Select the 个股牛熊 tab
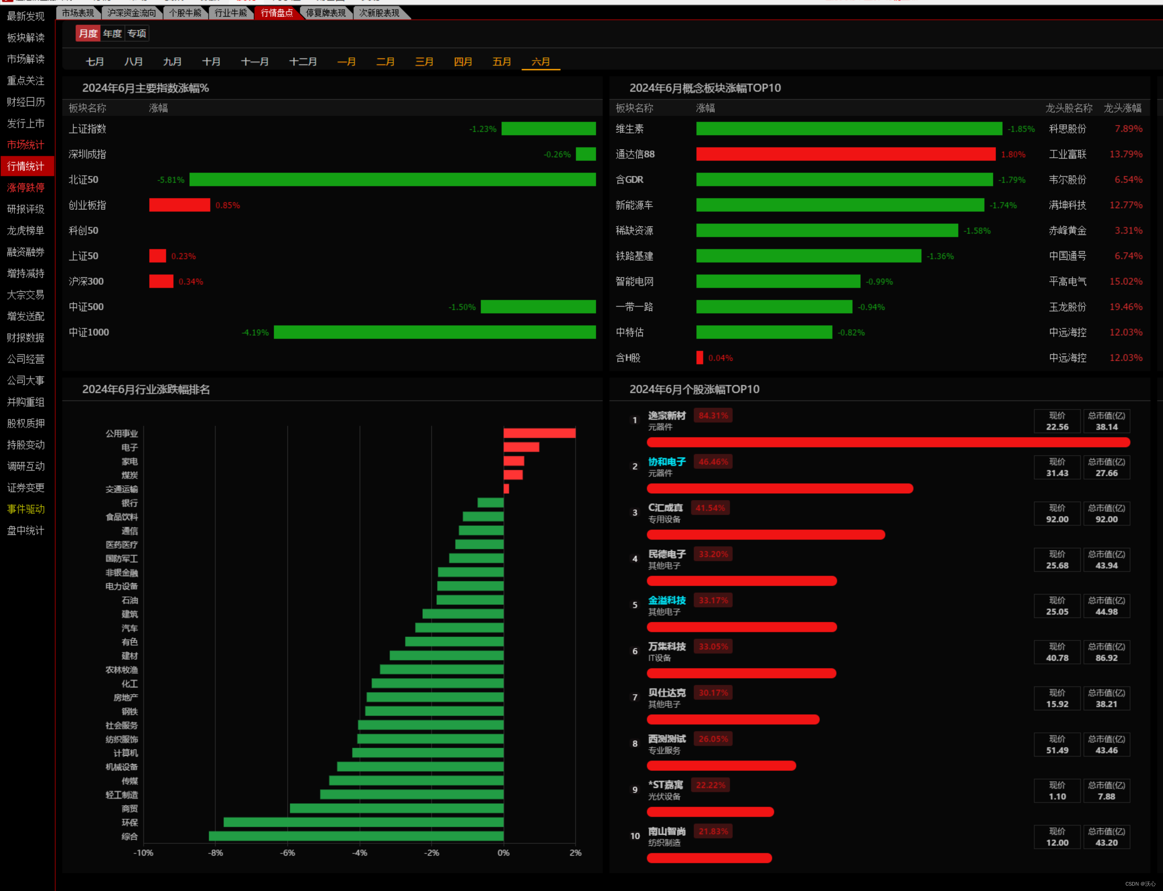 pos(185,13)
